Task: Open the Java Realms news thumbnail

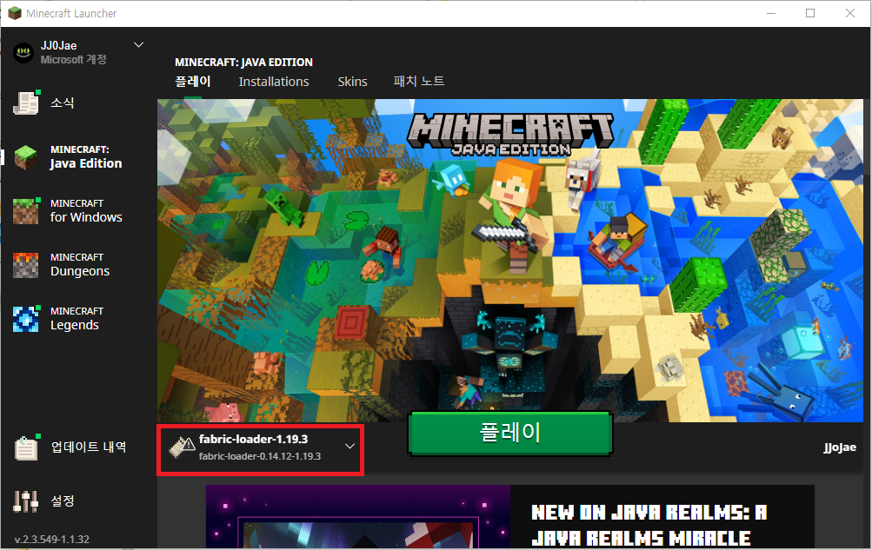Action: click(358, 517)
